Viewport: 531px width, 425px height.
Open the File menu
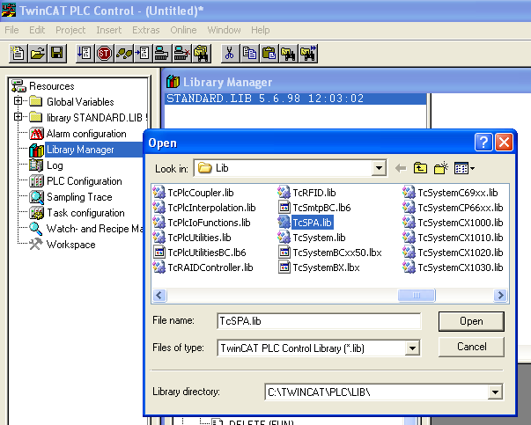(11, 30)
